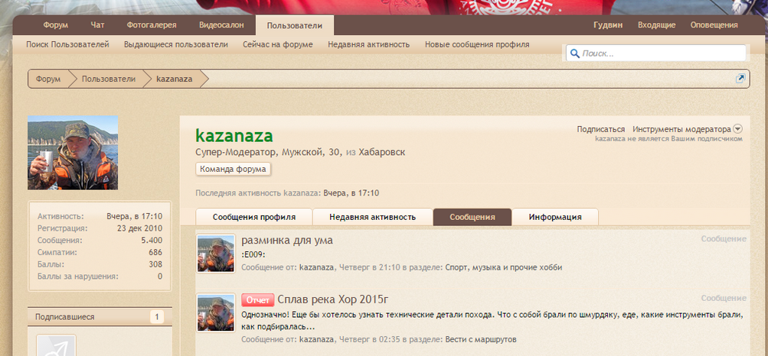768x356 pixels.
Task: Click the kazanaza breadcrumb item
Action: [x=175, y=79]
